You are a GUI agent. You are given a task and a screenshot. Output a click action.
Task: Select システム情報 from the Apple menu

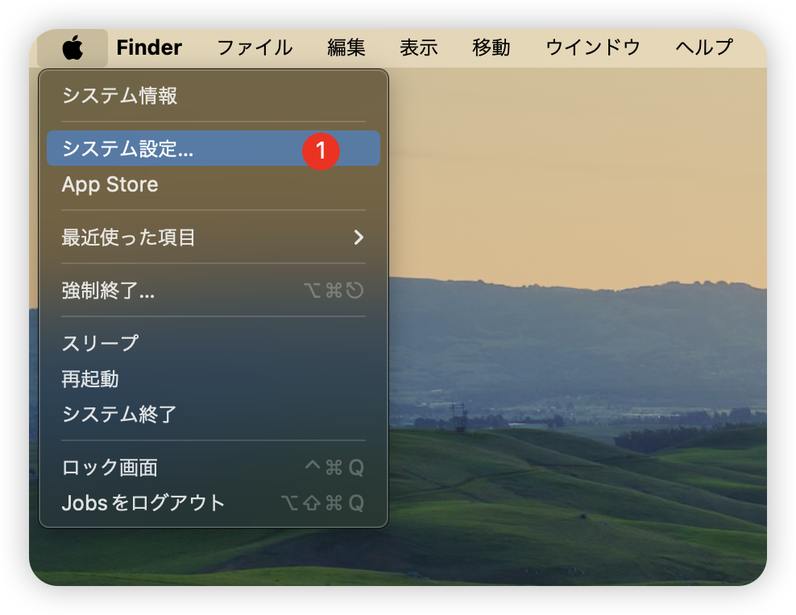tap(214, 96)
